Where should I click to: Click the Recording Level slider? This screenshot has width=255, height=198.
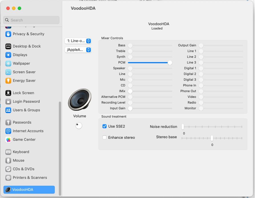pos(150,103)
